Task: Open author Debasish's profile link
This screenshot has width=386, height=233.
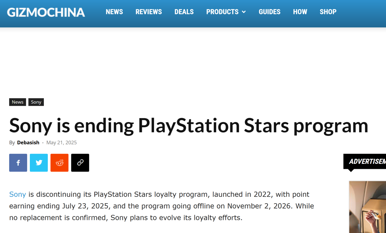Action: (x=28, y=142)
